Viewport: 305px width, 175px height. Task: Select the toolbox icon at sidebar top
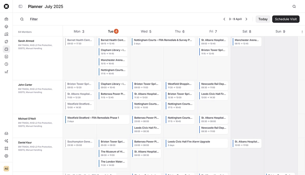[6, 19]
